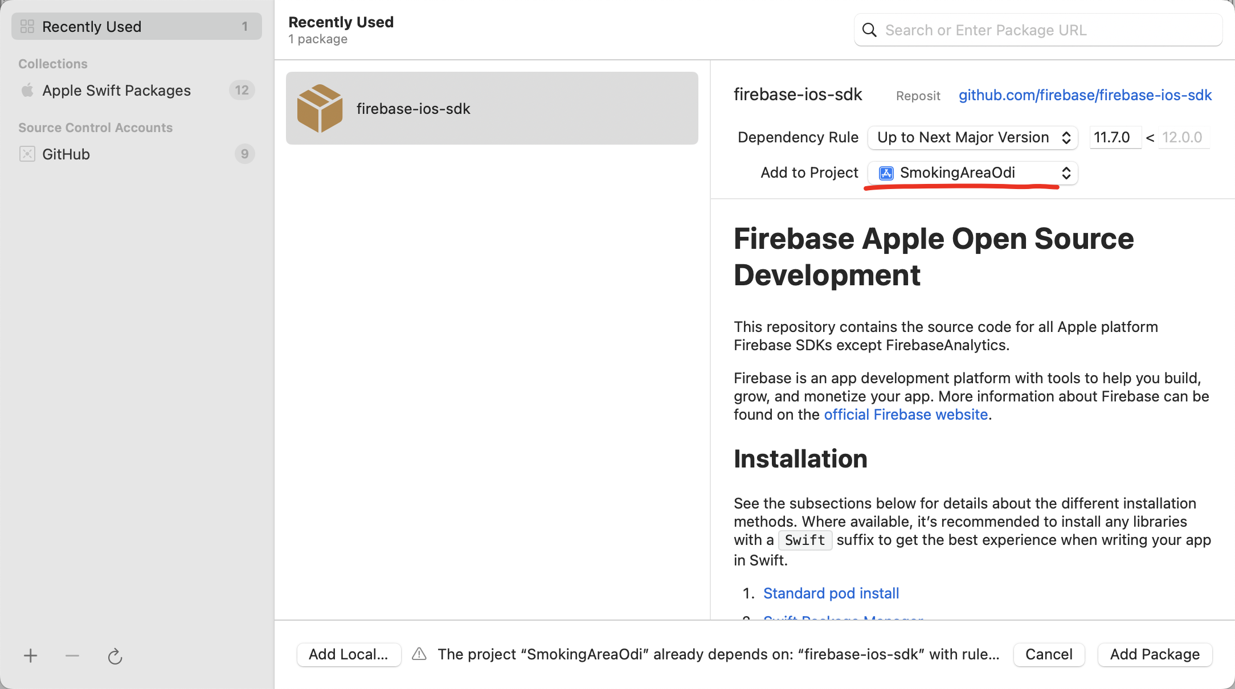Click the magnifying glass search icon
Screen dimensions: 1235x689
[869, 30]
